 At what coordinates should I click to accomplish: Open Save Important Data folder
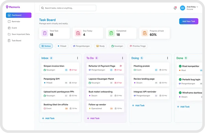tap(19, 34)
